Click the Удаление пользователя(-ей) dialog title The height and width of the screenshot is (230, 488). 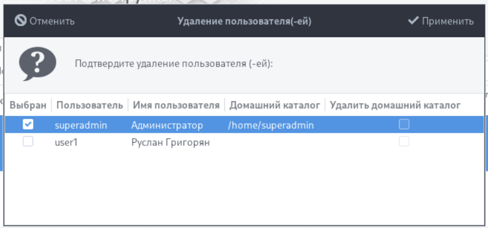245,21
